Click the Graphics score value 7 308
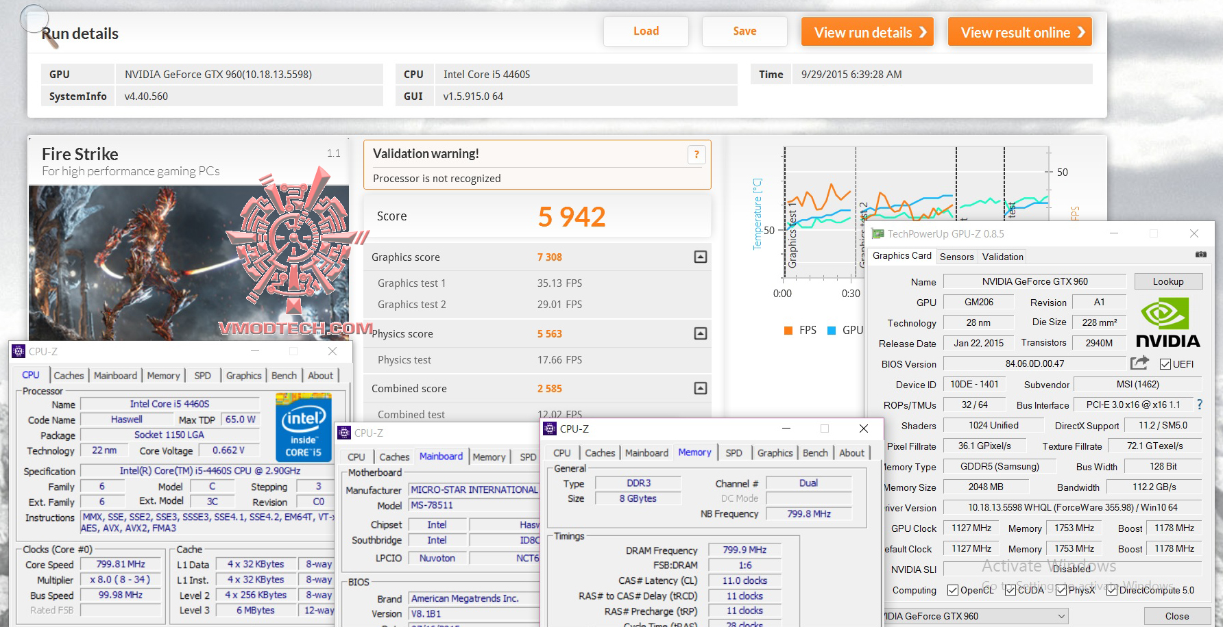Viewport: 1223px width, 627px height. [550, 257]
